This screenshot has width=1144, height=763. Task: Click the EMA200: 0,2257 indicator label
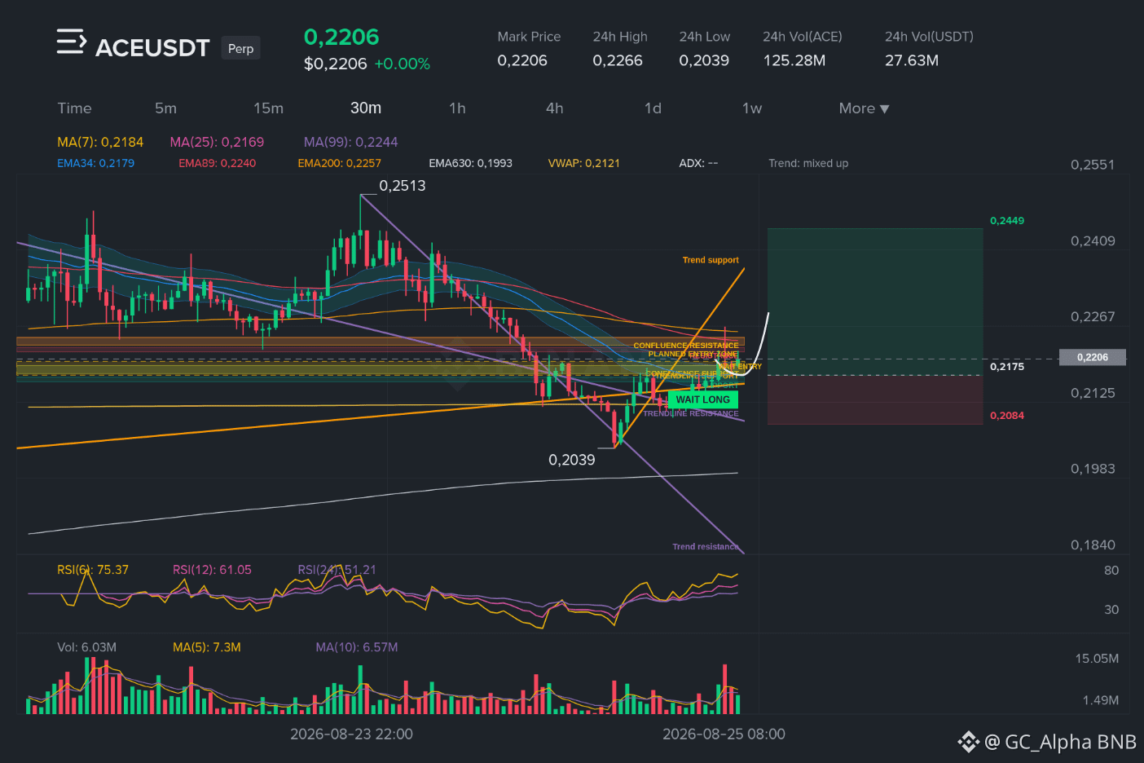339,163
